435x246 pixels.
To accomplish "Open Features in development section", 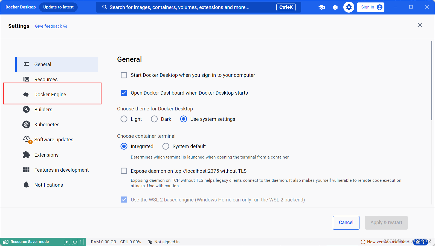I will [57, 170].
